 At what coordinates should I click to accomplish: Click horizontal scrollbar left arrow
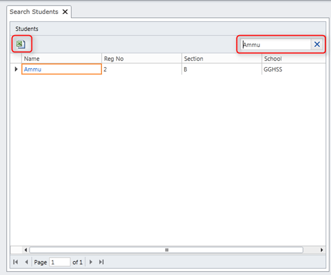(x=26, y=250)
